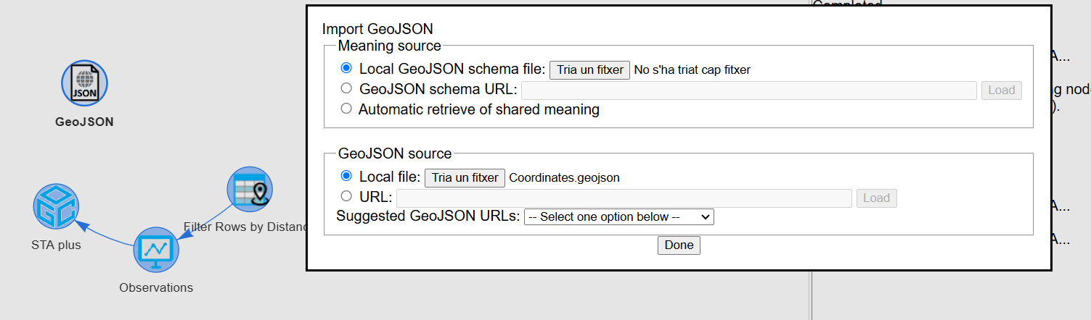Click the arrow connecting Observations to STA plus

pyautogui.click(x=105, y=233)
